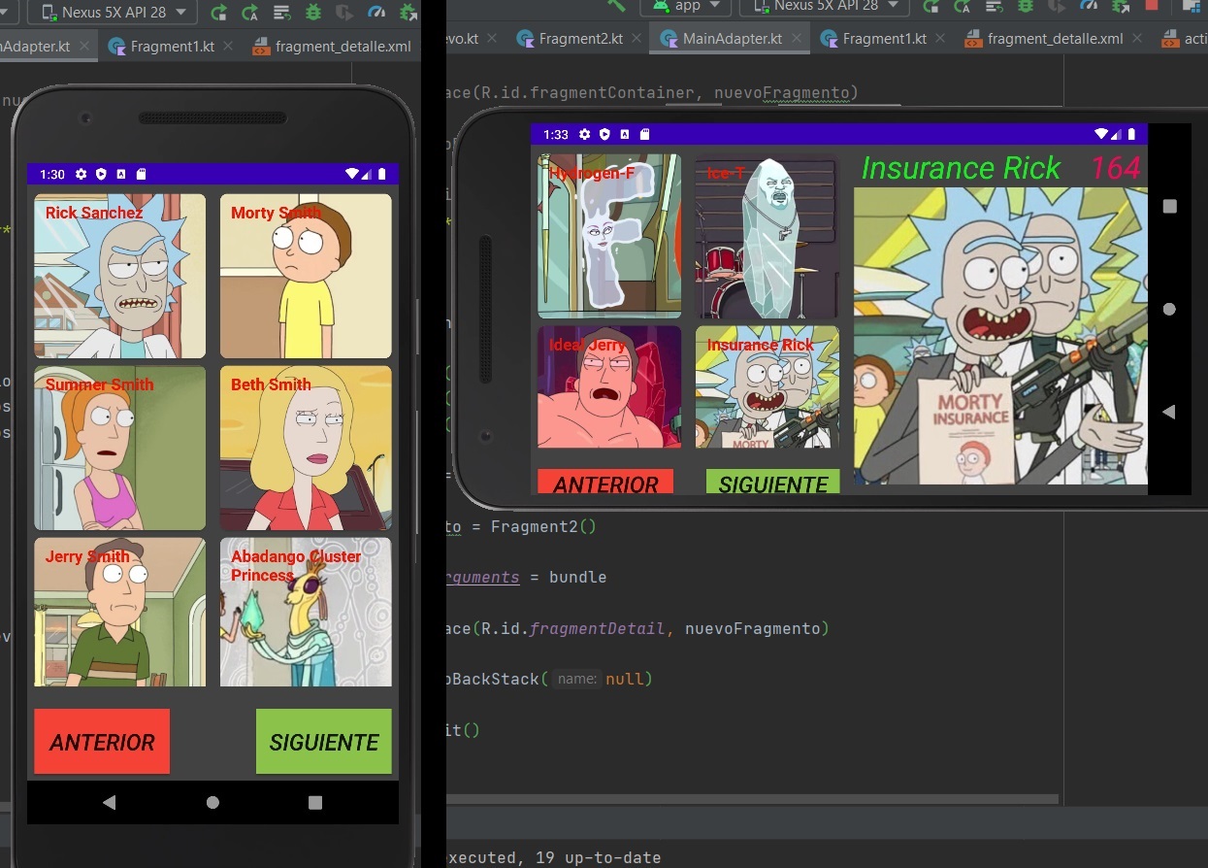
Task: Tap the back triangle on the landscape emulator
Action: click(x=1169, y=412)
